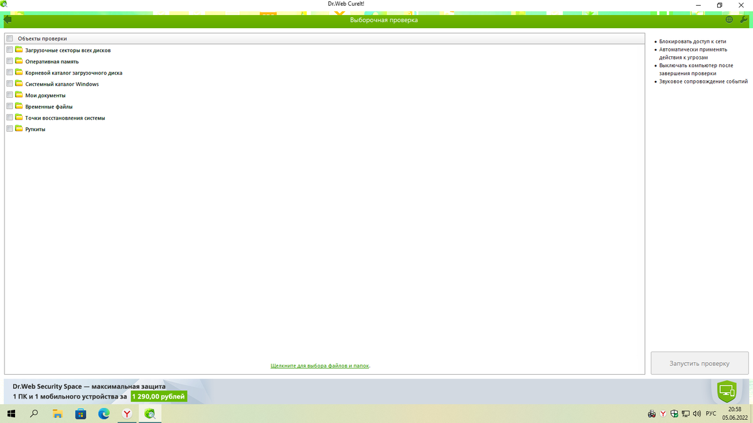Image resolution: width=753 pixels, height=423 pixels.
Task: Open scan settings via the wrench icon
Action: click(744, 19)
